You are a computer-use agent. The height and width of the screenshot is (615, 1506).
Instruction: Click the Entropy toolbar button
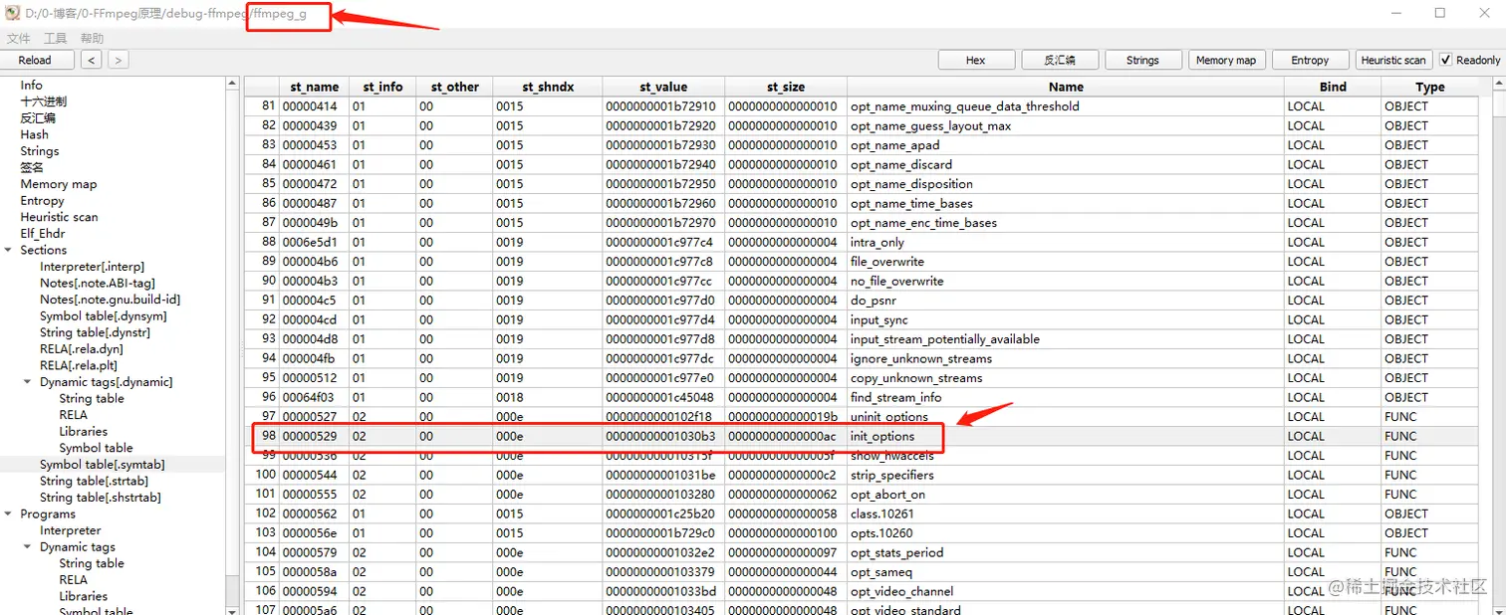[x=1310, y=61]
